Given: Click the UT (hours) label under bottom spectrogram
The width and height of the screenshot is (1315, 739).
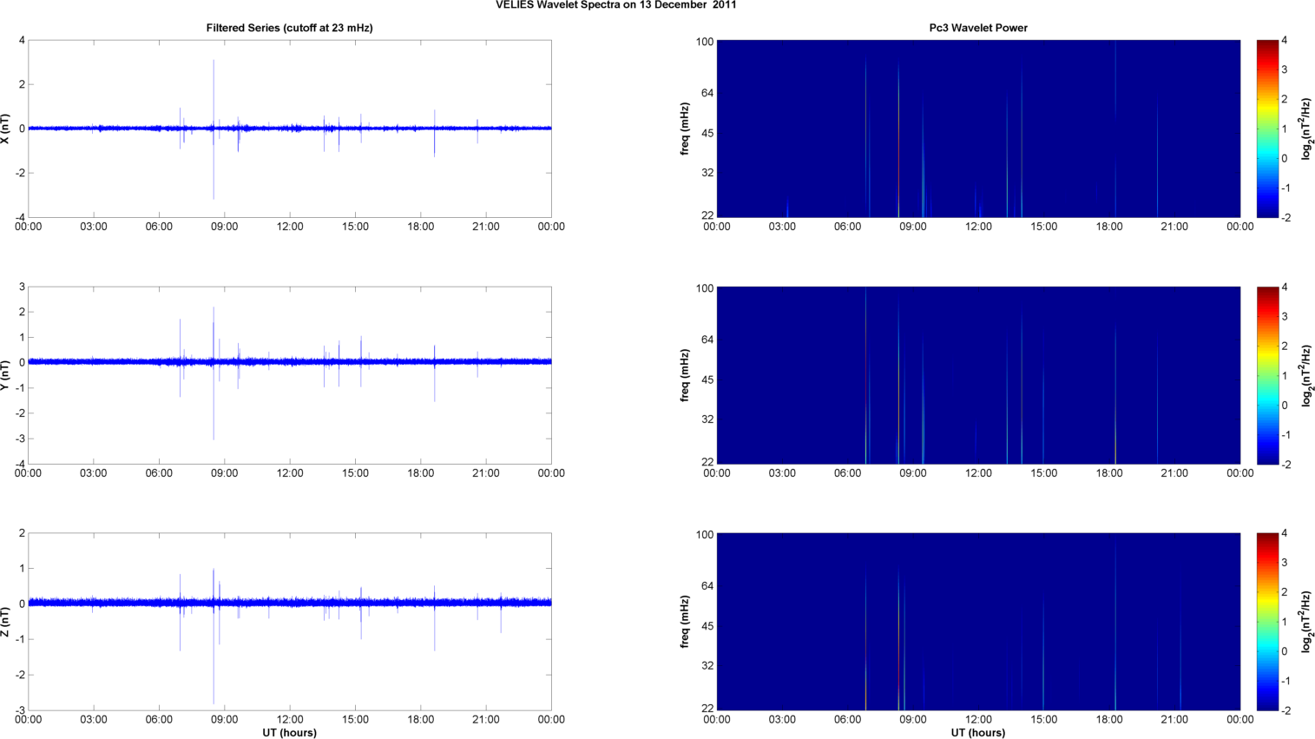Looking at the screenshot, I should click(x=978, y=733).
